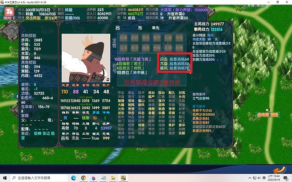Click the 驰骋 skill
The image size is (292, 182).
point(121,101)
